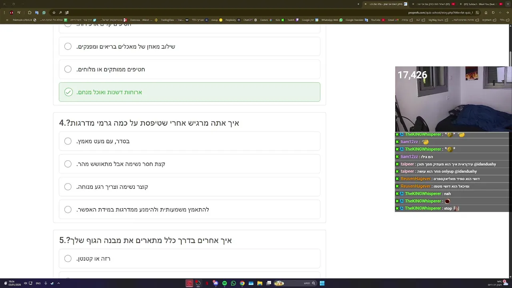Open the Discord icon in taskbar
Screen dimensions: 512x288
216,283
